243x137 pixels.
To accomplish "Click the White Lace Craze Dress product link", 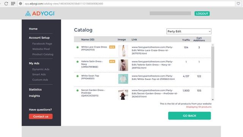I will click(x=152, y=50).
